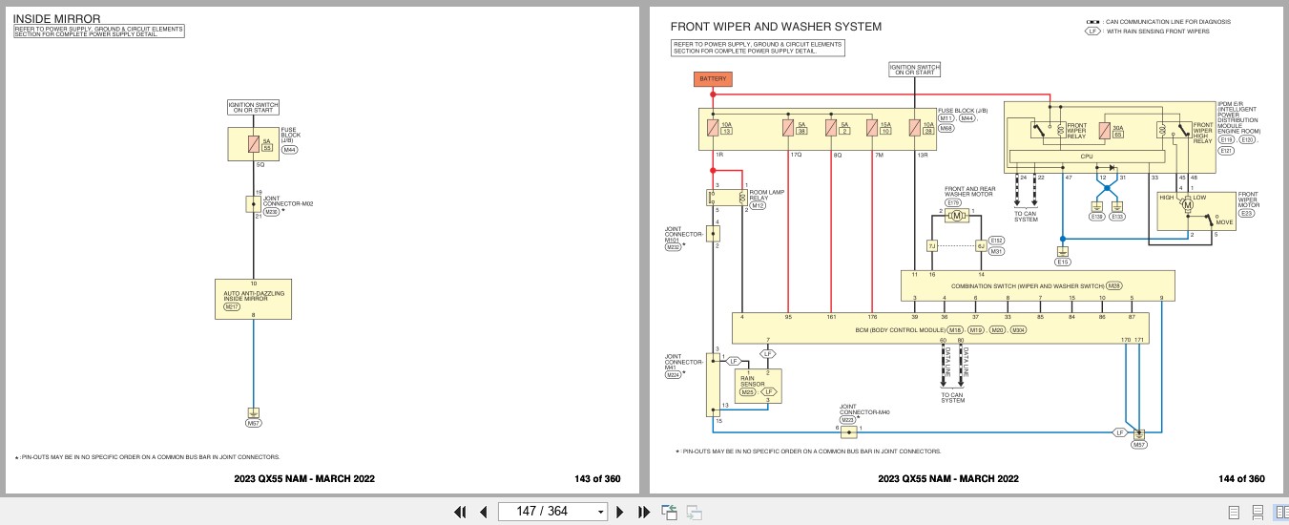Click ground tag M57 on wiper page
The image size is (1289, 525).
click(x=1139, y=445)
